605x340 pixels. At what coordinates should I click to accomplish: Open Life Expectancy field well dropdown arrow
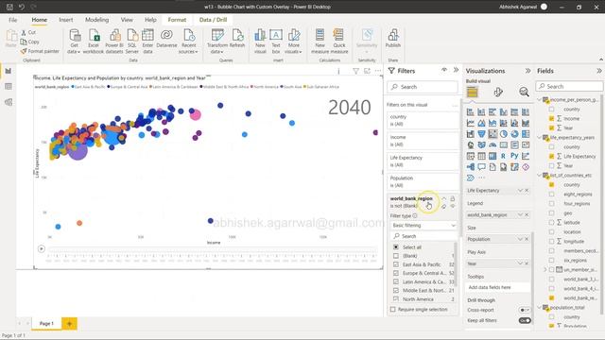(520, 191)
